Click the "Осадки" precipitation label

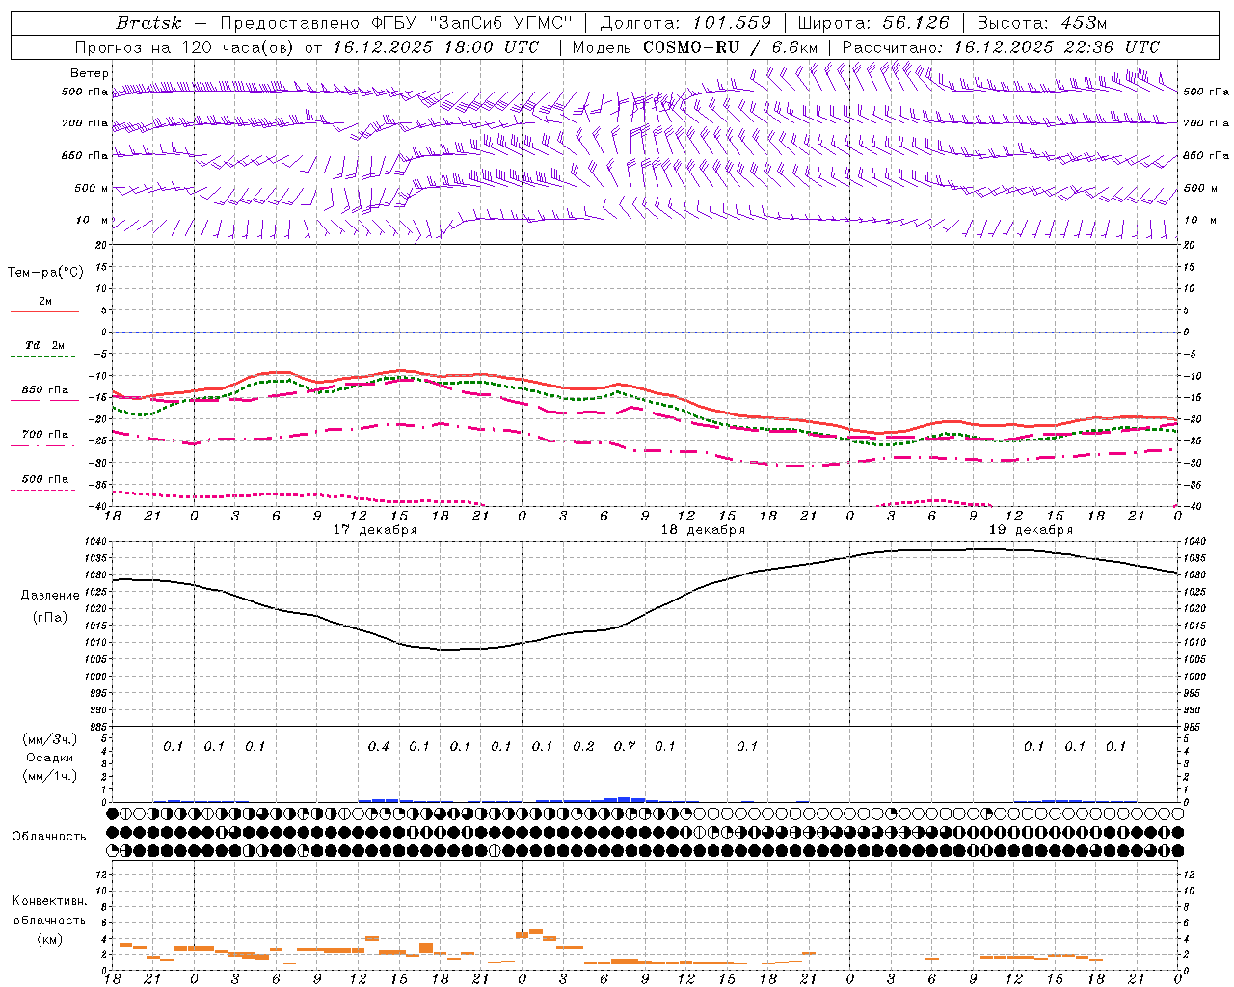point(50,758)
